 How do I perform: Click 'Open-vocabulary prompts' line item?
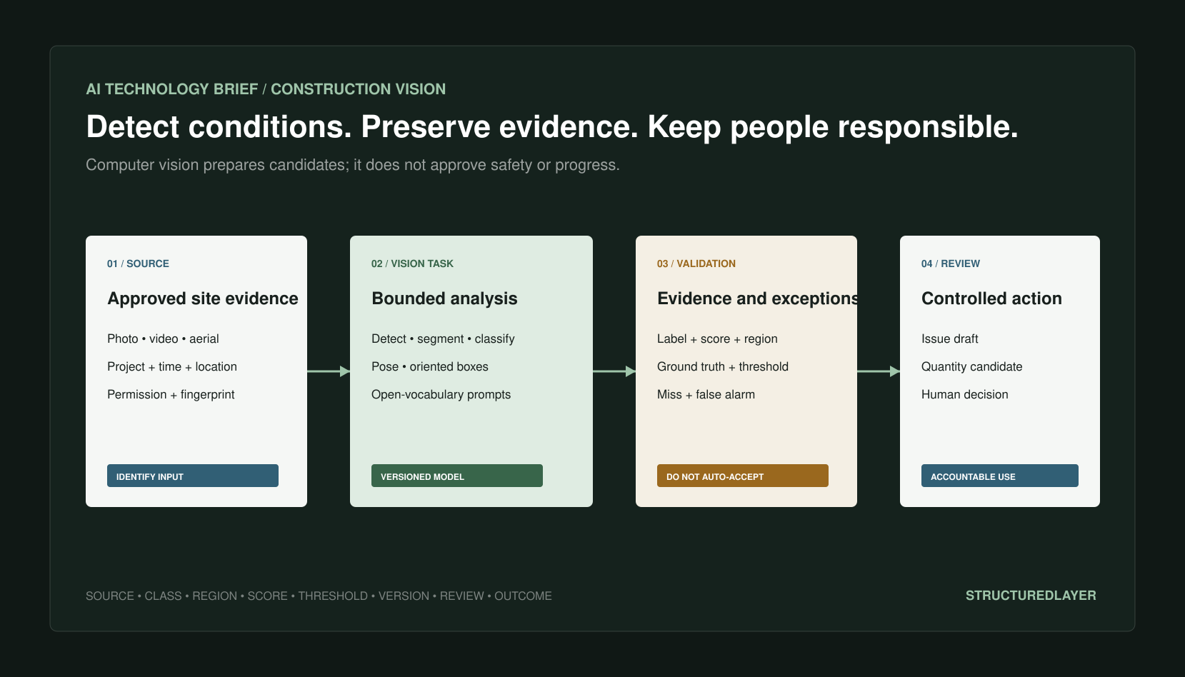pos(441,394)
